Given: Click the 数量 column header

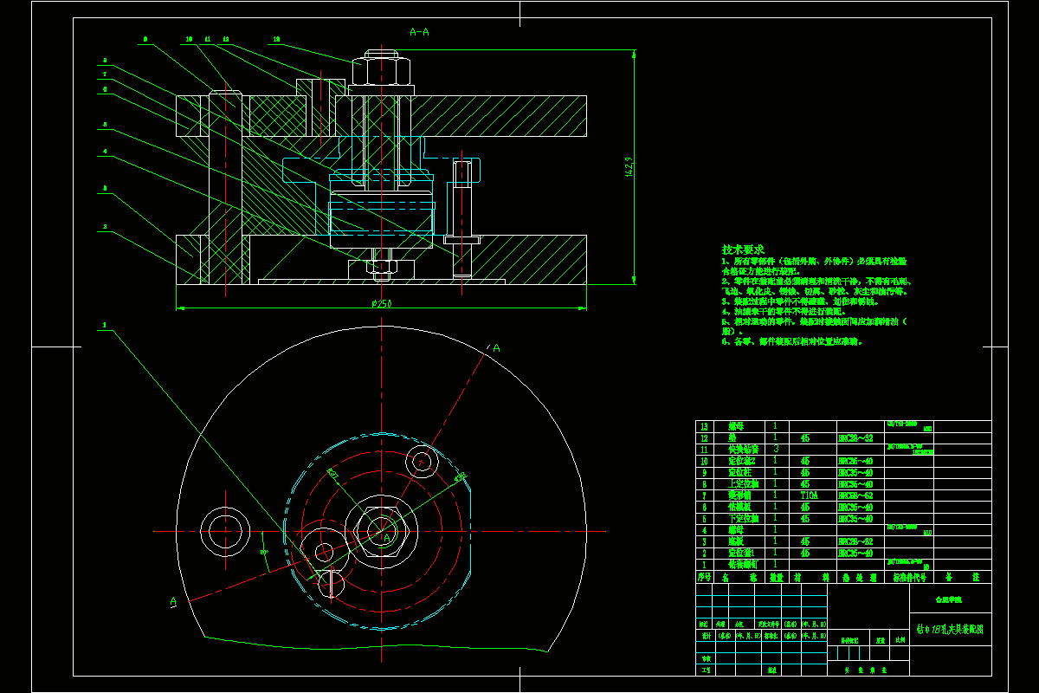Looking at the screenshot, I should pos(777,577).
